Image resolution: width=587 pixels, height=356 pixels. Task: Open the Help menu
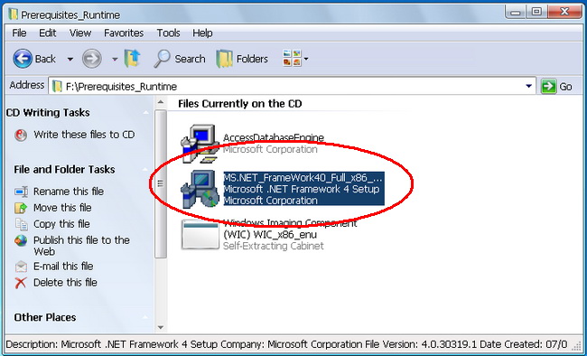click(x=202, y=33)
